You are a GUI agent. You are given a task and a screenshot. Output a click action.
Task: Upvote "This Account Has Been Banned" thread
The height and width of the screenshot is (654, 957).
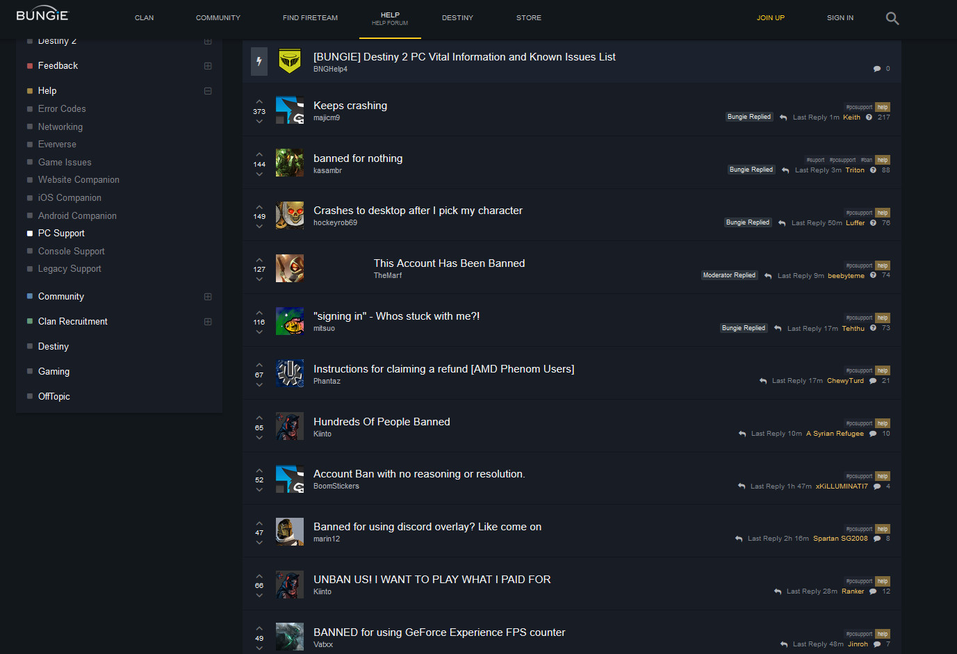pyautogui.click(x=259, y=260)
